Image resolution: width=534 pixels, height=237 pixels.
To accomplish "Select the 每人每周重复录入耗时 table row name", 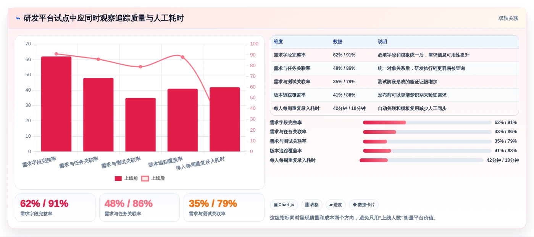I will (x=297, y=108).
